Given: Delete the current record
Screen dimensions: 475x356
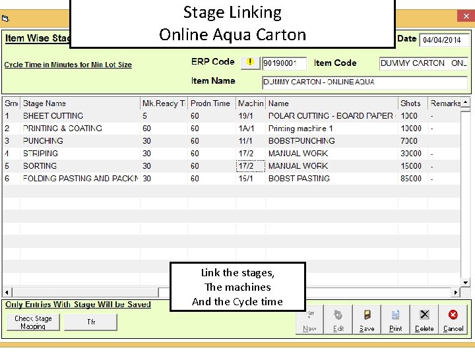Looking at the screenshot, I should 424,319.
